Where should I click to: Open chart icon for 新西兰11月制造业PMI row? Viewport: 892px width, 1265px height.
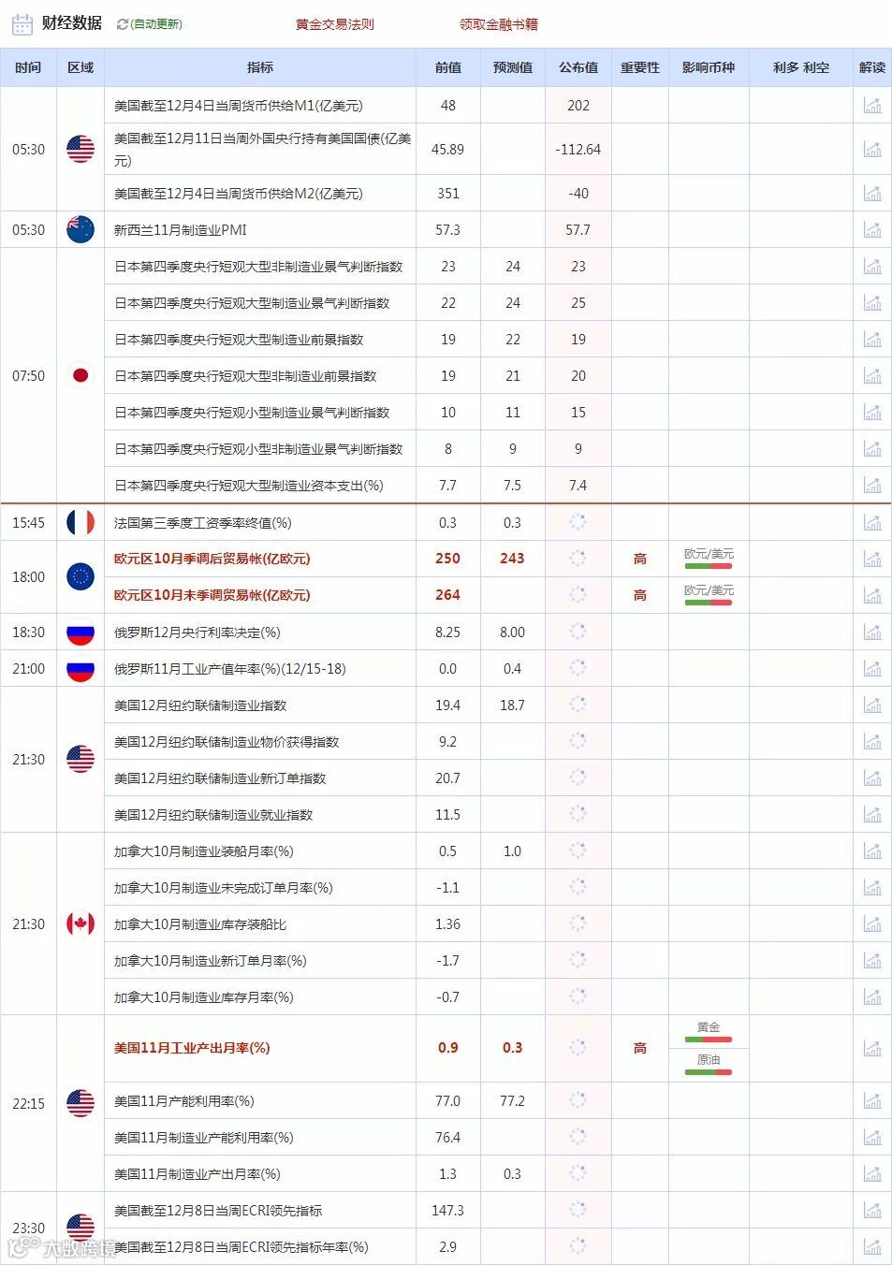(872, 229)
